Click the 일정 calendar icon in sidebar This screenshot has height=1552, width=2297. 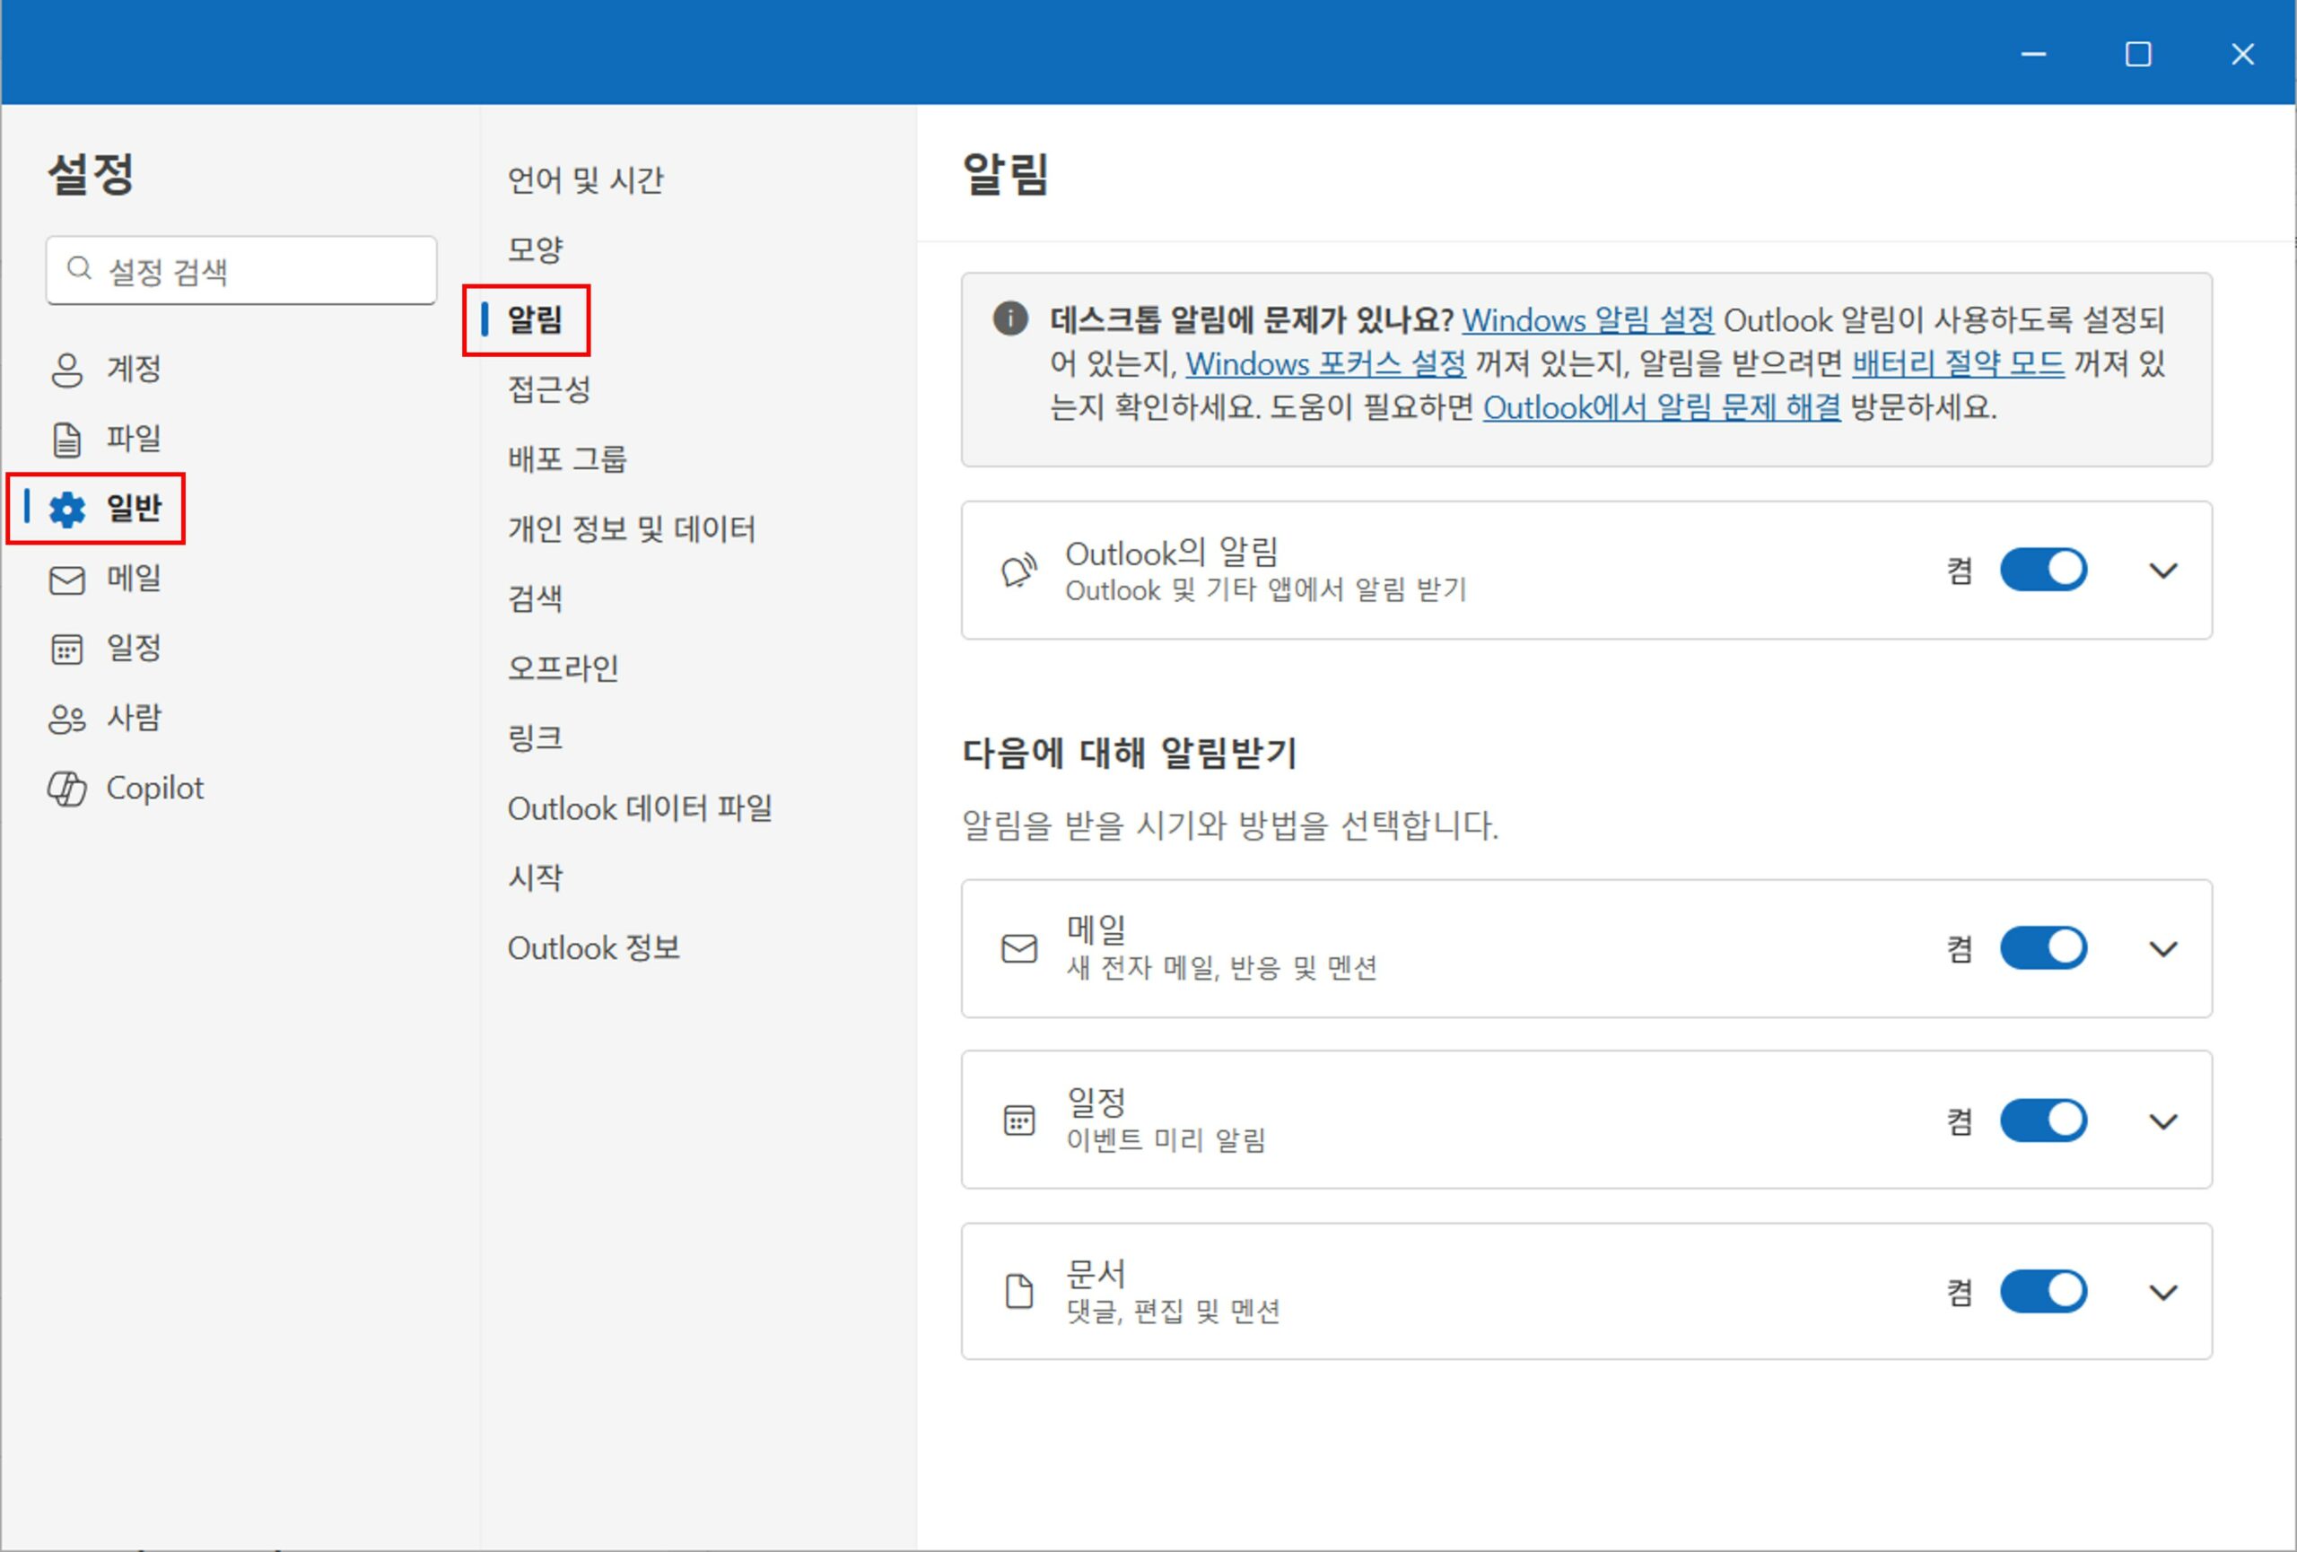[66, 649]
